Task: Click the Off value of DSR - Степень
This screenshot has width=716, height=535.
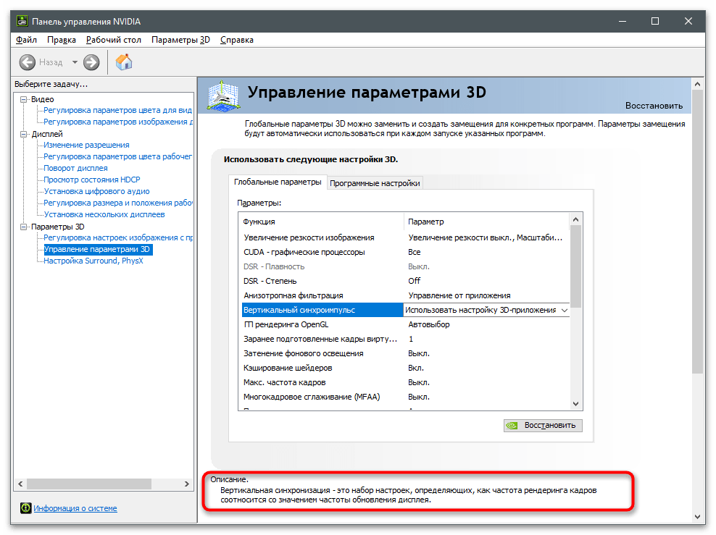Action: pos(415,281)
